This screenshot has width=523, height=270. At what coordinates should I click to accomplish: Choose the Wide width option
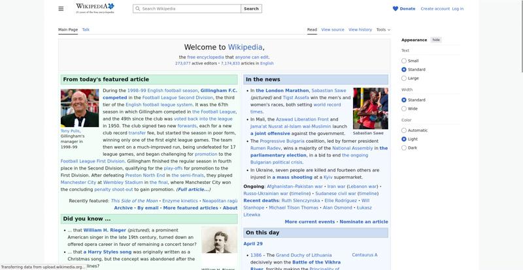pyautogui.click(x=404, y=109)
